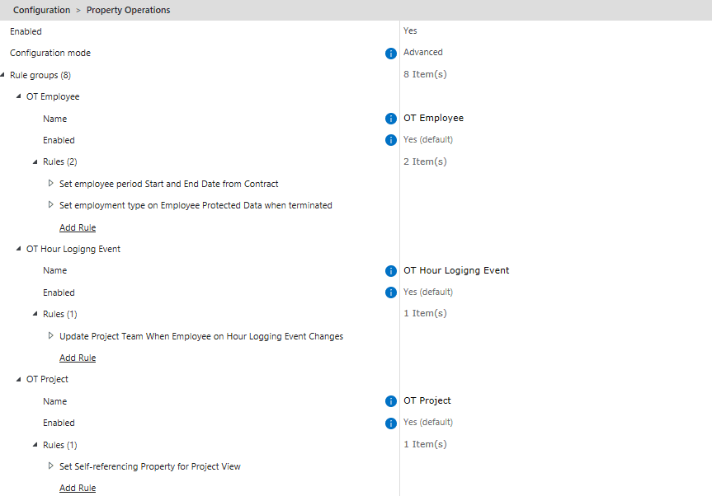Click info icon for OT Project Enabled
Image resolution: width=712 pixels, height=496 pixels.
point(391,423)
